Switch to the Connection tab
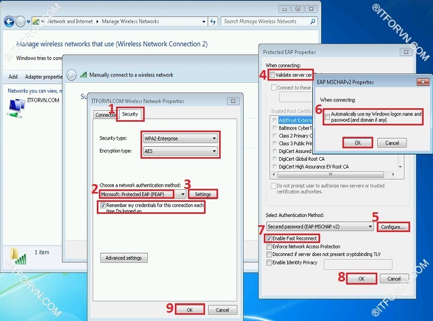Image resolution: width=433 pixels, height=321 pixels. pos(106,114)
